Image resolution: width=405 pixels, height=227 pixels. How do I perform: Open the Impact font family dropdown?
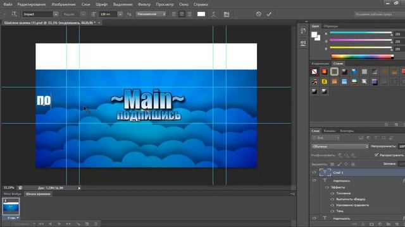[x=56, y=14]
